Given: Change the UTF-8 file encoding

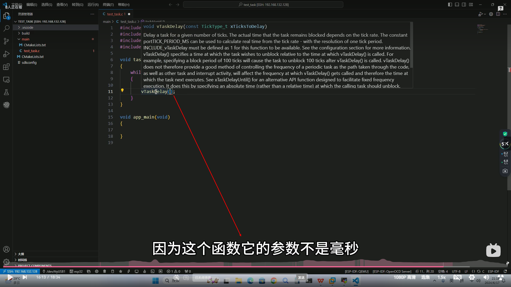Looking at the screenshot, I should 456,271.
